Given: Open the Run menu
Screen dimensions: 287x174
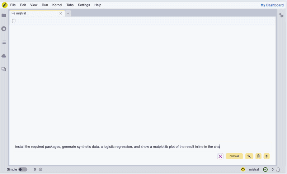Looking at the screenshot, I should [45, 5].
